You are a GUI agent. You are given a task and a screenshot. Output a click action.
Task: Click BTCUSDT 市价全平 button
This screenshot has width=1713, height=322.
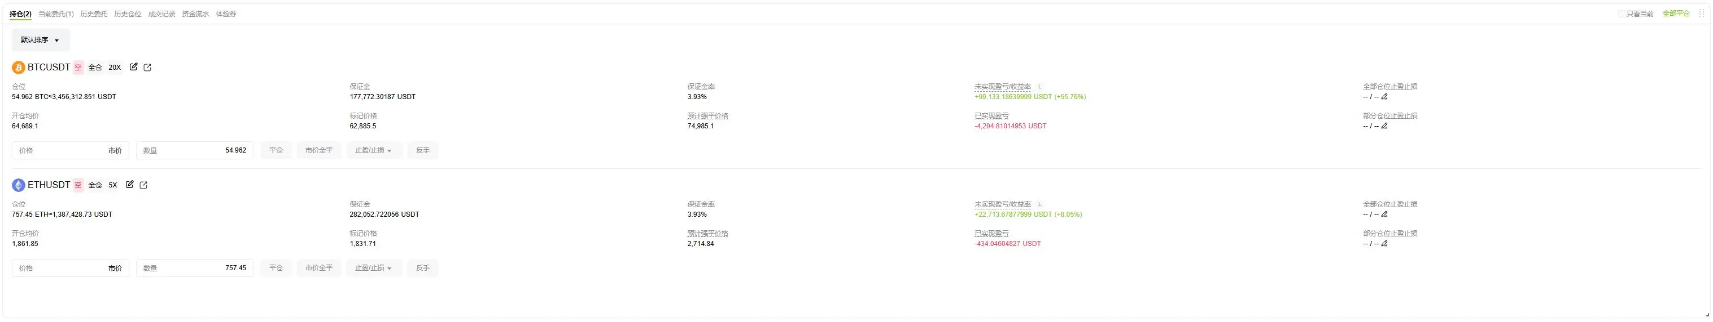(x=319, y=150)
